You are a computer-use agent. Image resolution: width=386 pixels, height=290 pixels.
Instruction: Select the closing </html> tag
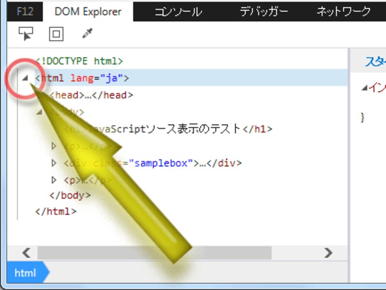pos(56,211)
